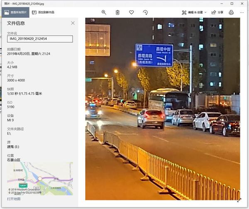Select the capture date text 2019年4月20日

point(18,54)
